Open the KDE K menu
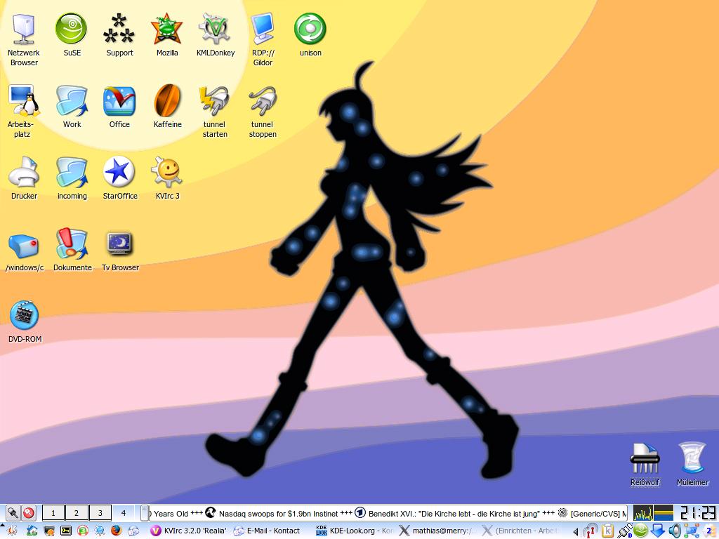719x539 pixels. click(12, 531)
